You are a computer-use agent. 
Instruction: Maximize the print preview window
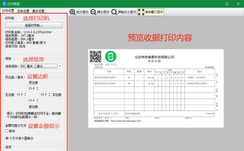click(227, 4)
